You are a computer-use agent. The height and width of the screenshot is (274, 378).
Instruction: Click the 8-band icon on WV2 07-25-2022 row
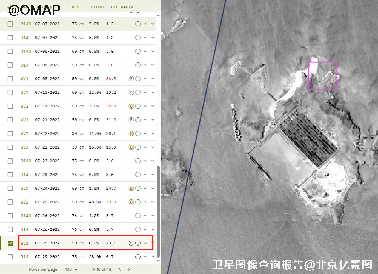coord(131,202)
